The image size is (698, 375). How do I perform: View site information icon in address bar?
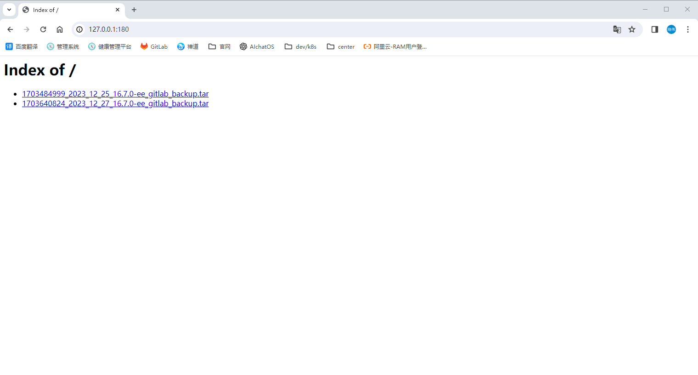click(79, 29)
